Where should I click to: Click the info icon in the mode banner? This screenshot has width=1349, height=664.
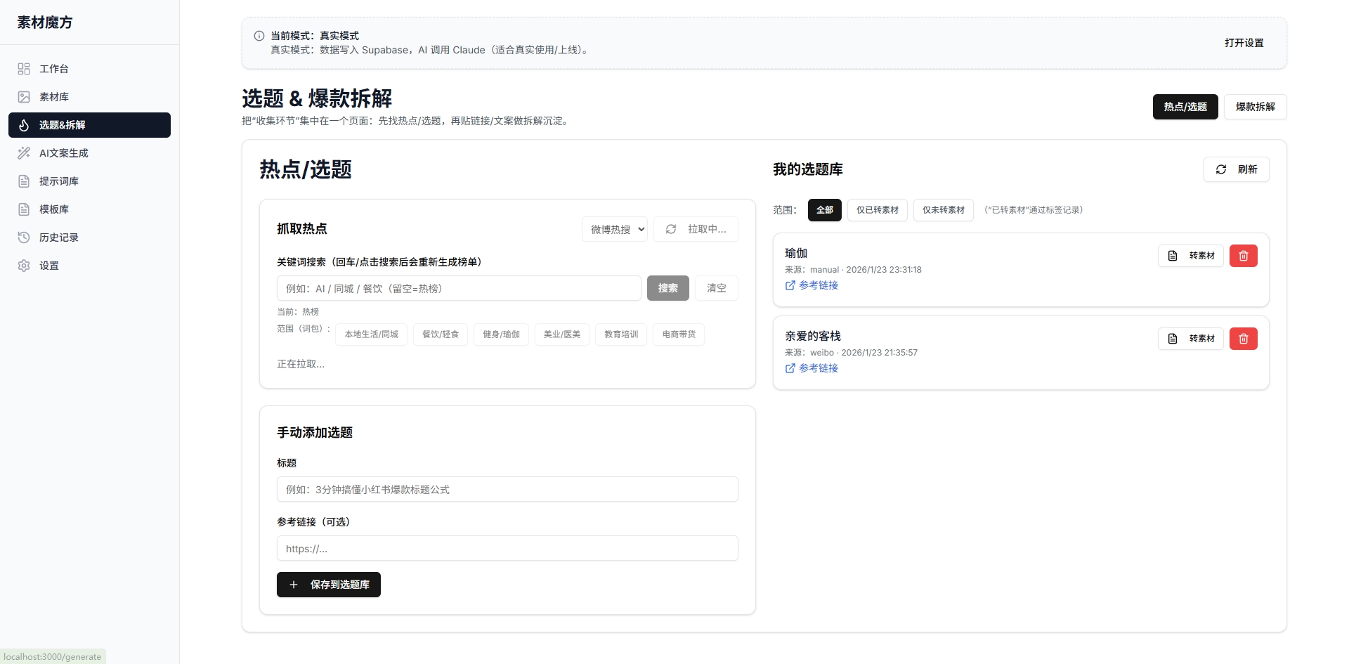tap(259, 36)
